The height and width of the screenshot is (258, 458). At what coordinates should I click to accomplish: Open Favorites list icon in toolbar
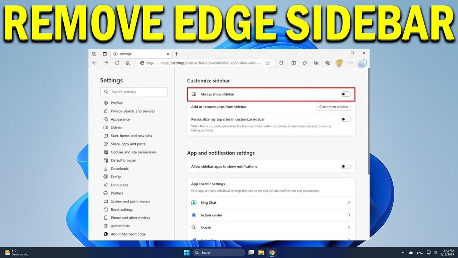(305, 63)
